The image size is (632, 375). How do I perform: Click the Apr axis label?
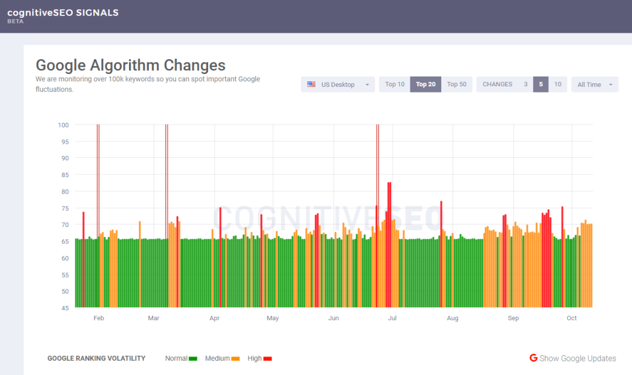coord(214,318)
